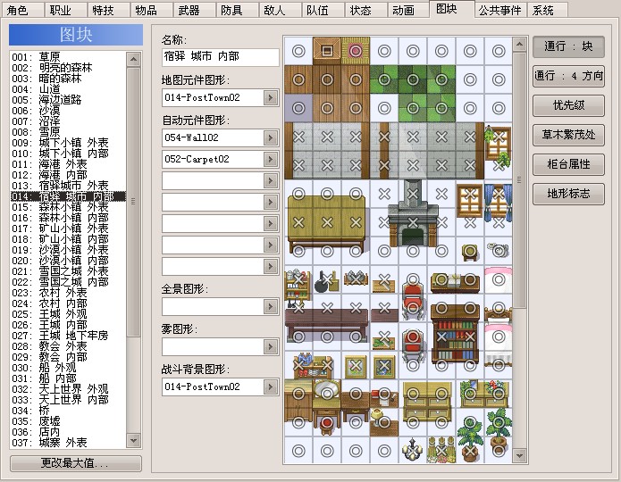
Task: Select the chopped green vegetables board tile
Action: point(383,337)
